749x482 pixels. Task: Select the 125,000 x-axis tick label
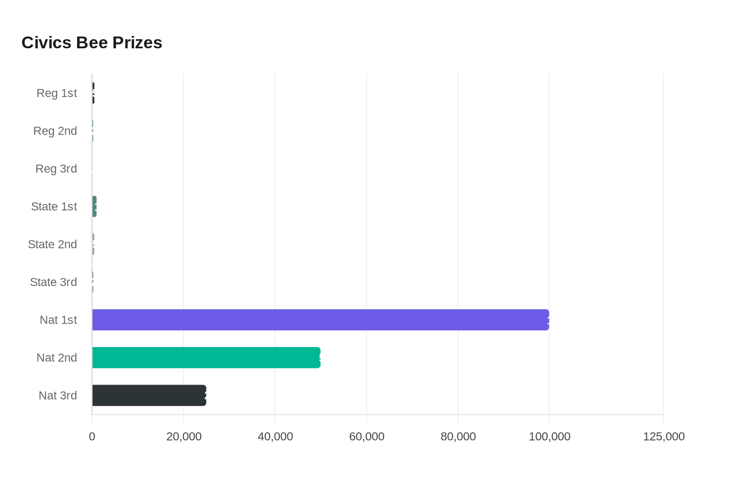point(663,436)
